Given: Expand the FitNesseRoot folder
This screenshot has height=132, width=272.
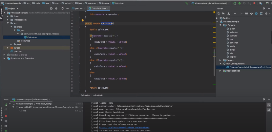Looking at the screenshot, I should pyautogui.click(x=8, y=20).
